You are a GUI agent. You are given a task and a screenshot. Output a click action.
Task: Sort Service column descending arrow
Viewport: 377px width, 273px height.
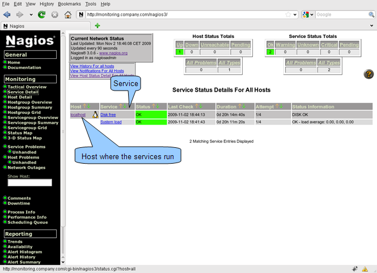point(125,106)
